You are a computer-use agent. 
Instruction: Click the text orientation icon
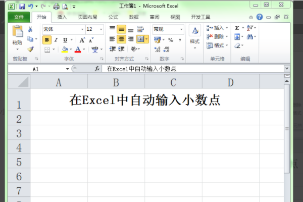(134, 49)
